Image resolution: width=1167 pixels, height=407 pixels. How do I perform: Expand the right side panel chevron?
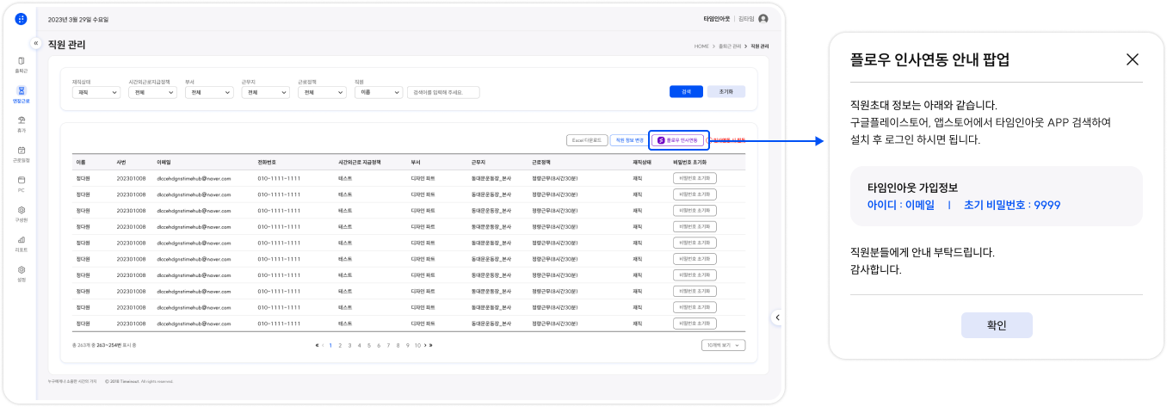click(x=777, y=318)
